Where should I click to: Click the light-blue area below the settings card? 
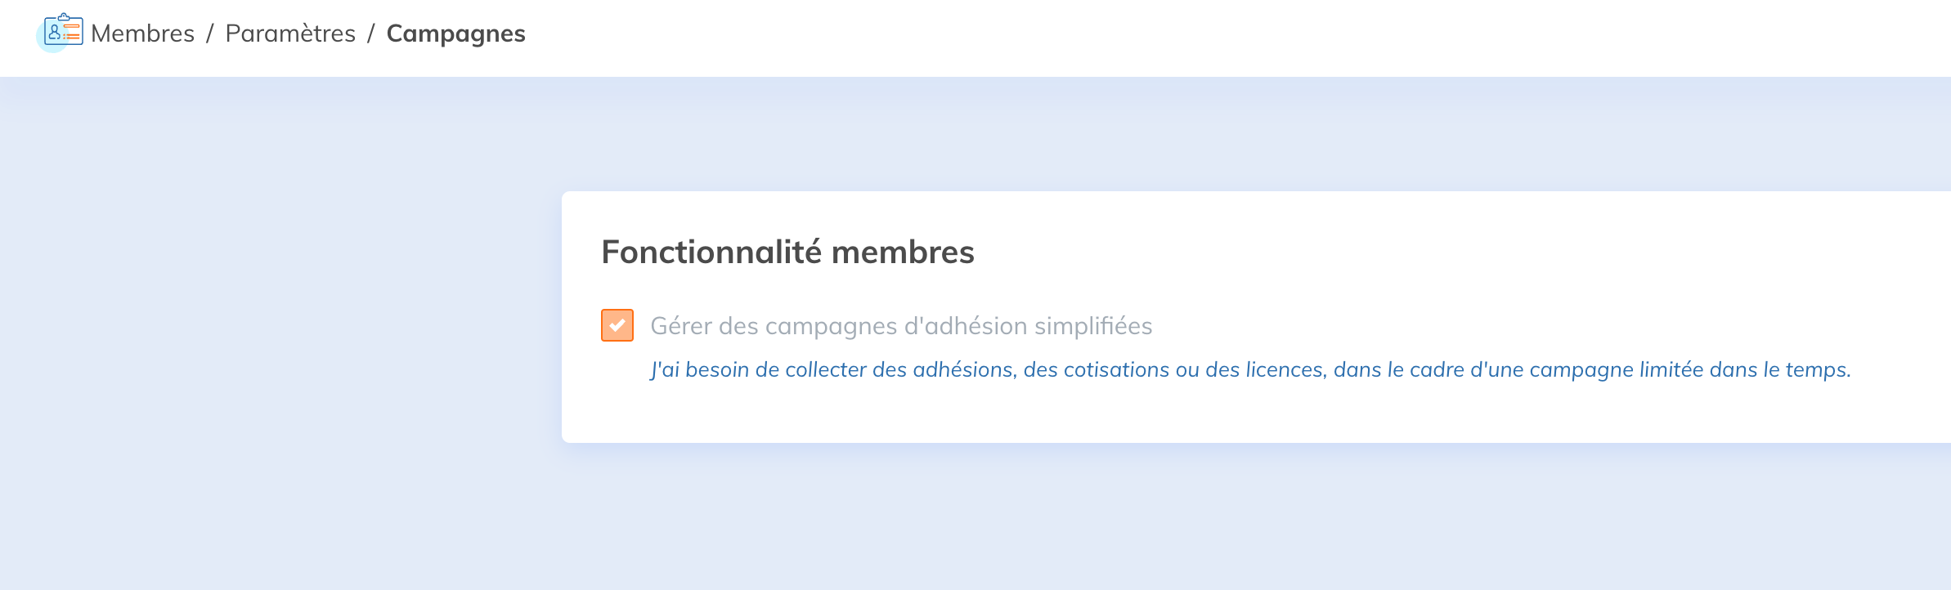tap(1145, 523)
